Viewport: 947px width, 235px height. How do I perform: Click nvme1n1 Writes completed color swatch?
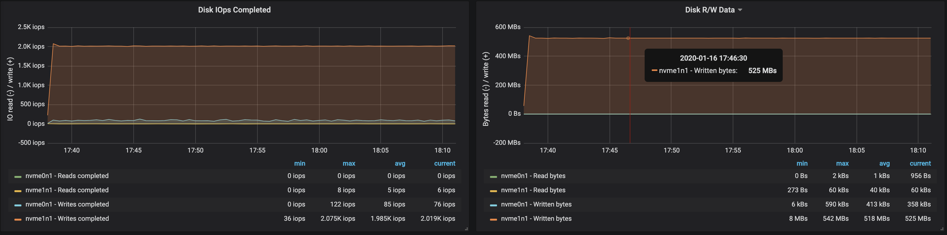[x=18, y=220]
